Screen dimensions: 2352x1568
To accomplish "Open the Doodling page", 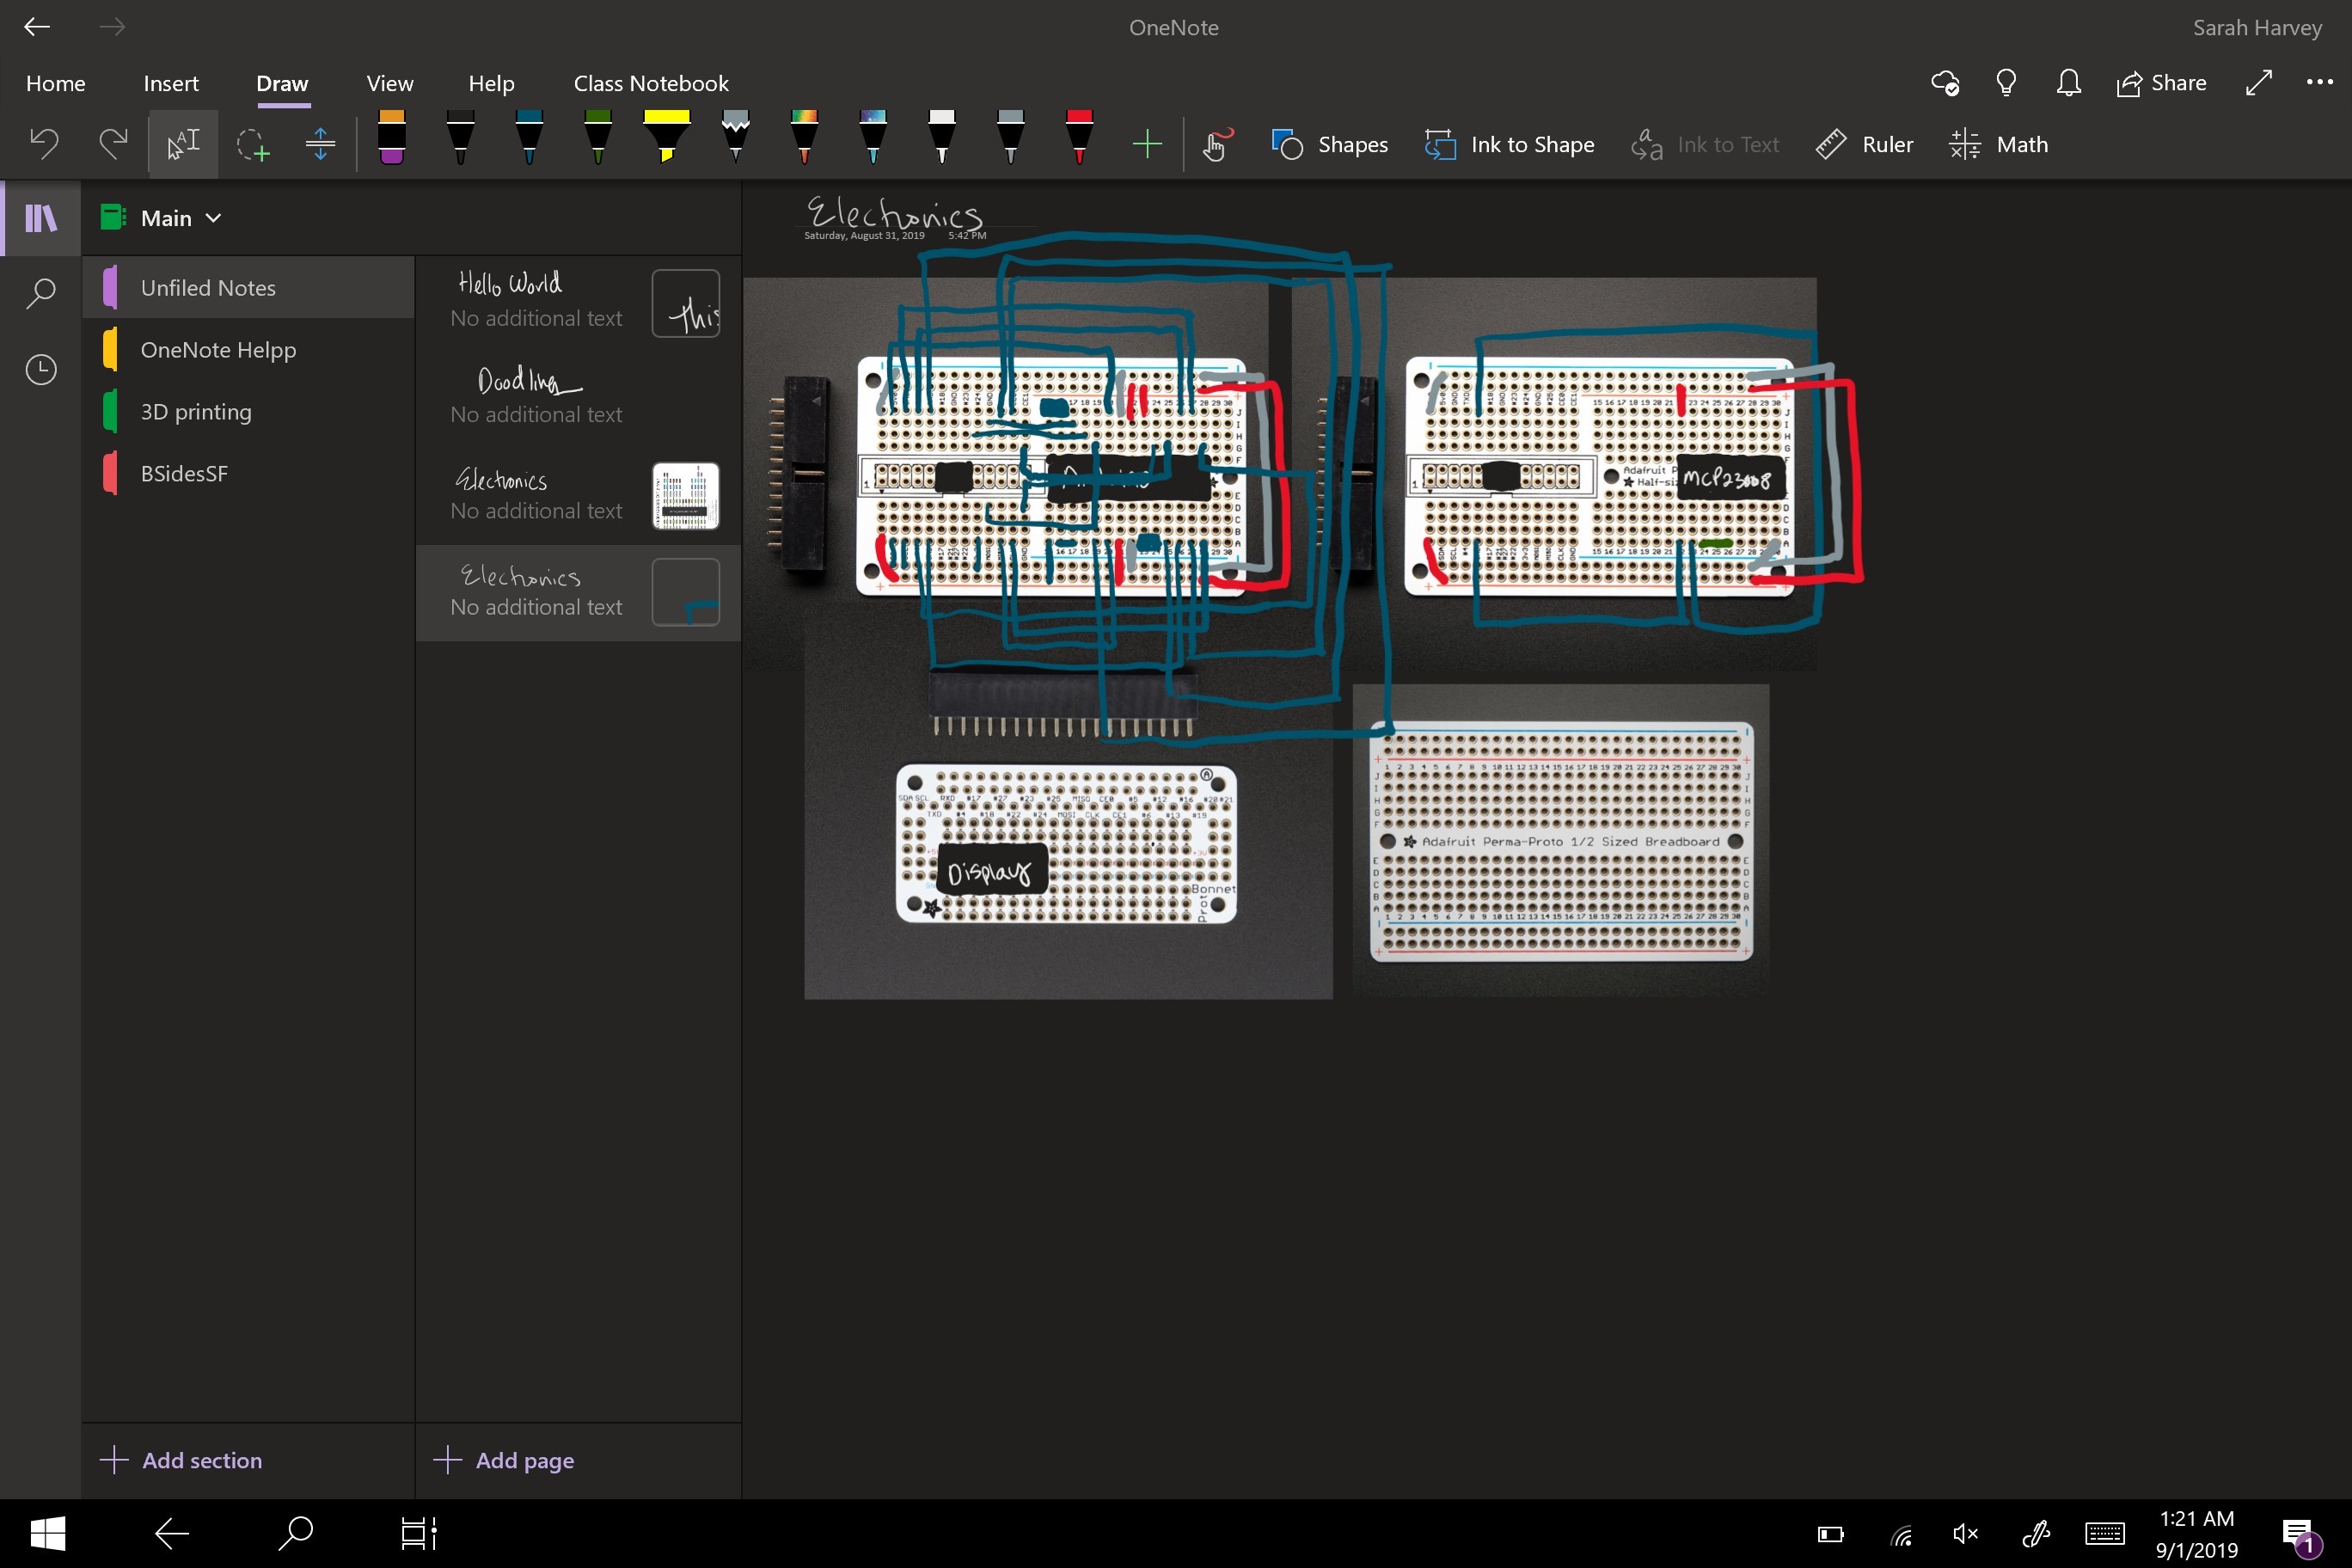I will pyautogui.click(x=578, y=398).
